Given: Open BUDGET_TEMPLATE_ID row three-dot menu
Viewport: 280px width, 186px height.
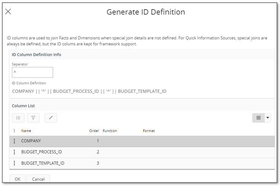Looking at the screenshot, I should click(x=14, y=163).
